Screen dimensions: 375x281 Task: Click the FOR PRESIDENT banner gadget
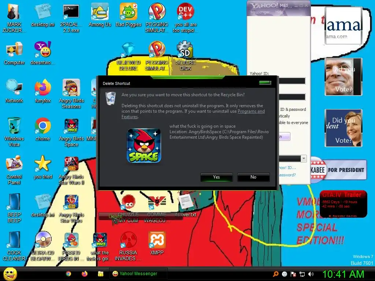338,170
